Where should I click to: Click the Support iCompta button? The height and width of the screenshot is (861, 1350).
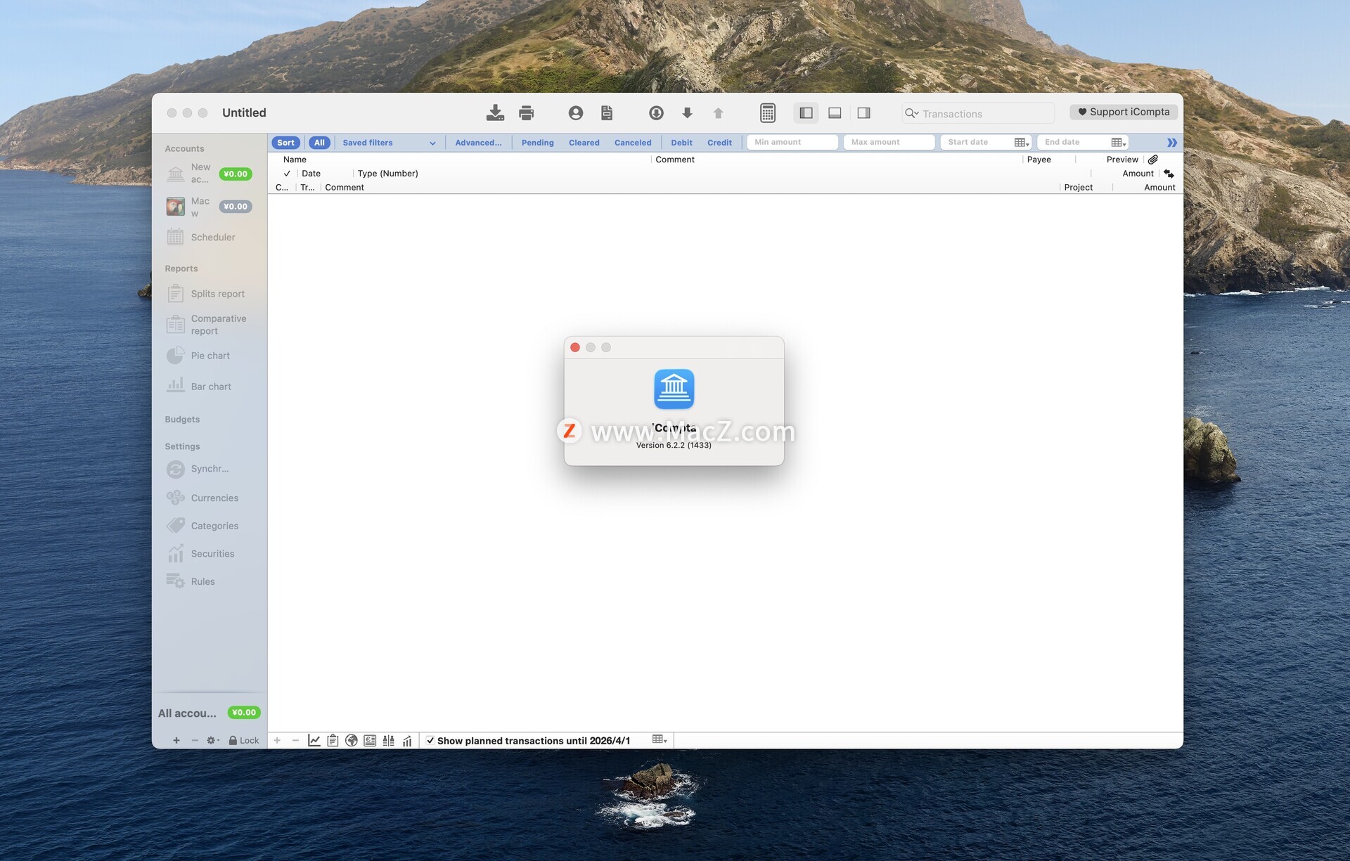(1123, 112)
